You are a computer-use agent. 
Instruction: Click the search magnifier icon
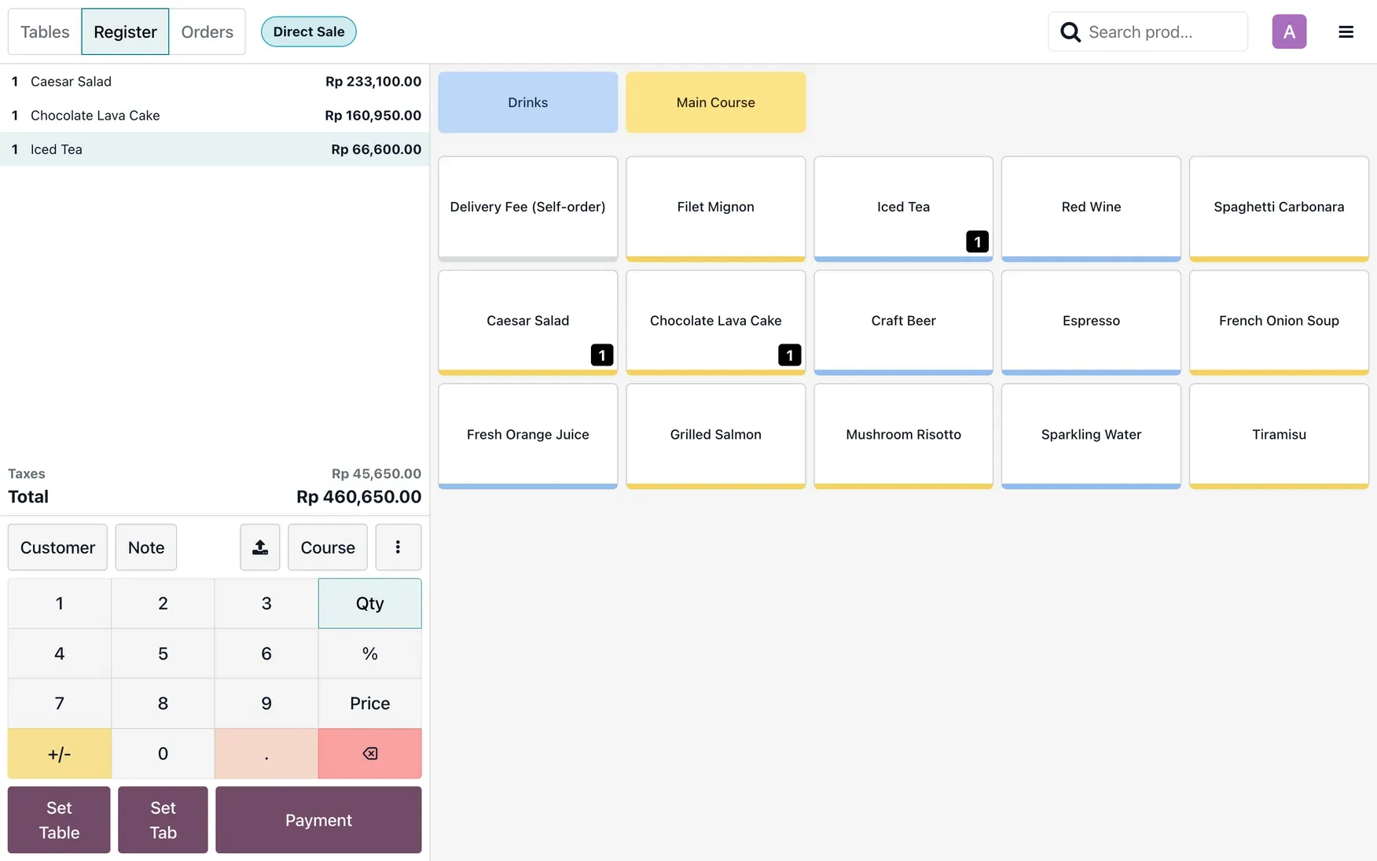(1070, 32)
